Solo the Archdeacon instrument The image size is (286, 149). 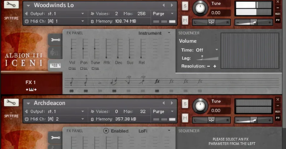(x=185, y=104)
